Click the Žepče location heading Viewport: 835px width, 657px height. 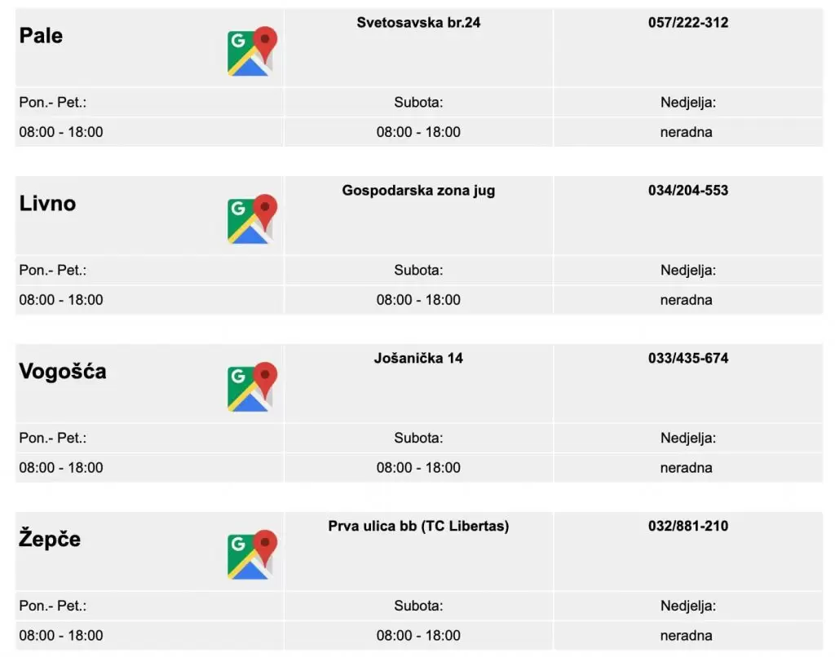coord(50,540)
